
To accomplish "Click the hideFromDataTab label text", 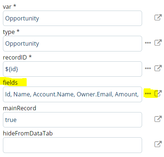I will tap(28, 133).
